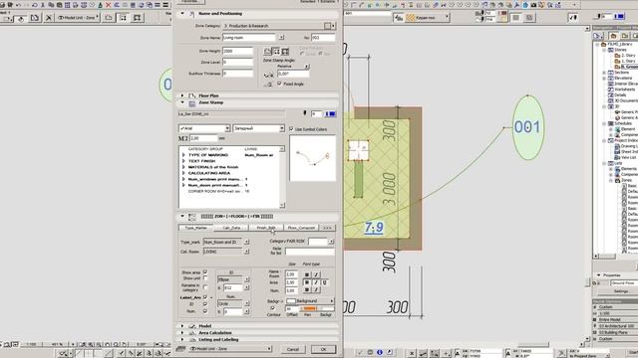The height and width of the screenshot is (358, 638).
Task: Open the Ellipse ID shape dropdown
Action: (246, 279)
